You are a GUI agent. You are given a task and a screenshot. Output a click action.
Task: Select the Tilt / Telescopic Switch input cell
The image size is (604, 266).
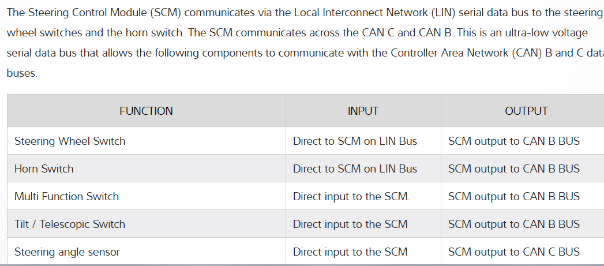(x=350, y=224)
